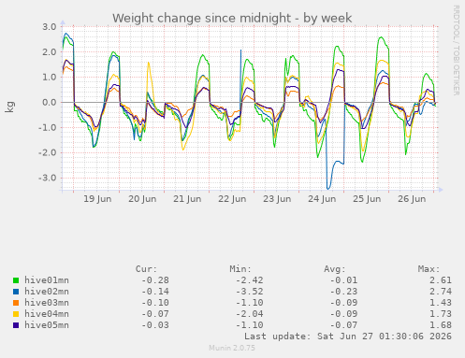
Task: Click the '24 Jun' x-axis label
Action: pyautogui.click(x=322, y=199)
